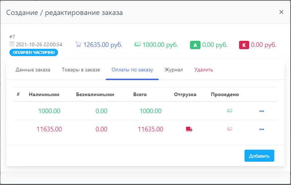Click the 'Всего' column header
Screen dimensions: 291x185
click(x=140, y=94)
